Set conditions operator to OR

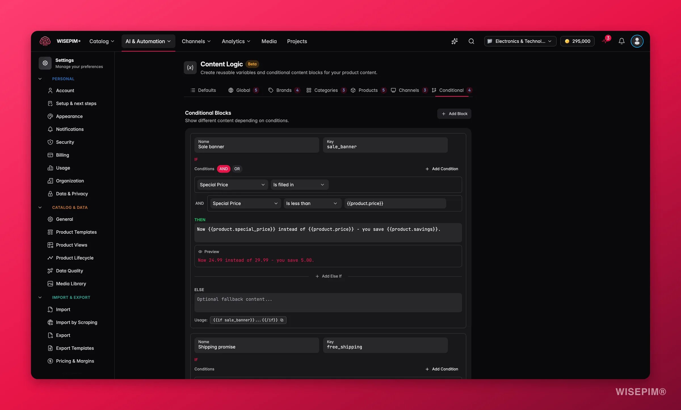pos(237,169)
